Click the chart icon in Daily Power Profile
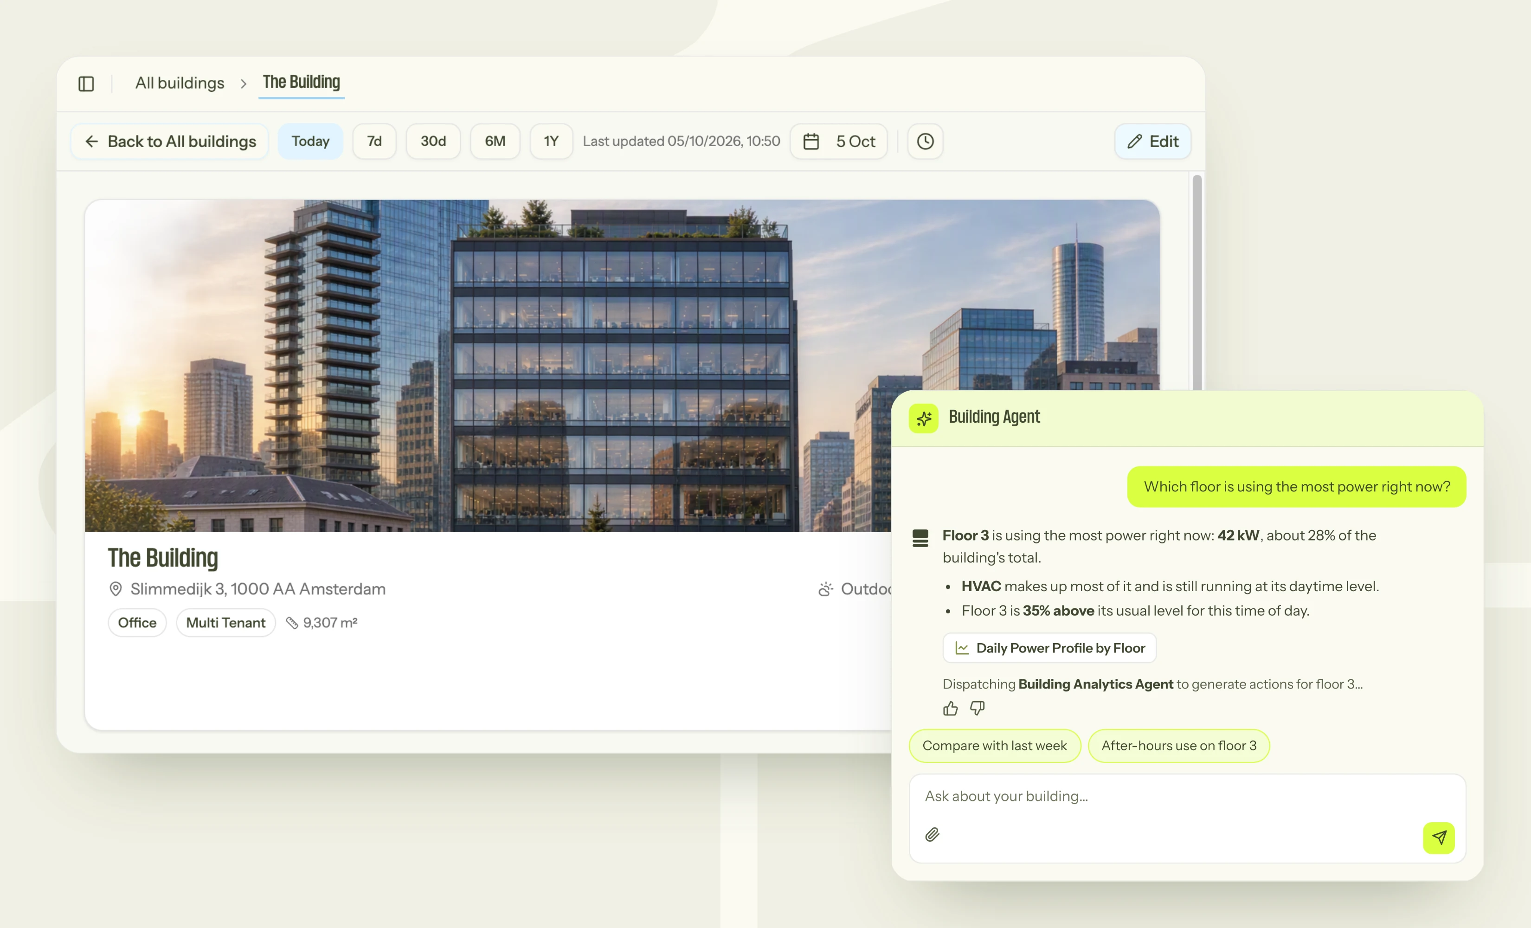This screenshot has width=1531, height=928. click(x=962, y=648)
